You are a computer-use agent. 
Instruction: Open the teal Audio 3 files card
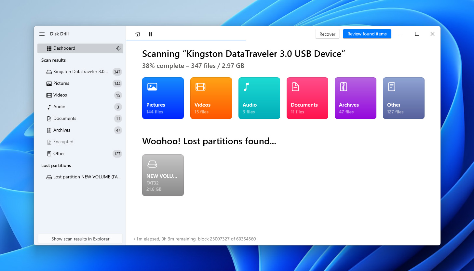point(259,98)
